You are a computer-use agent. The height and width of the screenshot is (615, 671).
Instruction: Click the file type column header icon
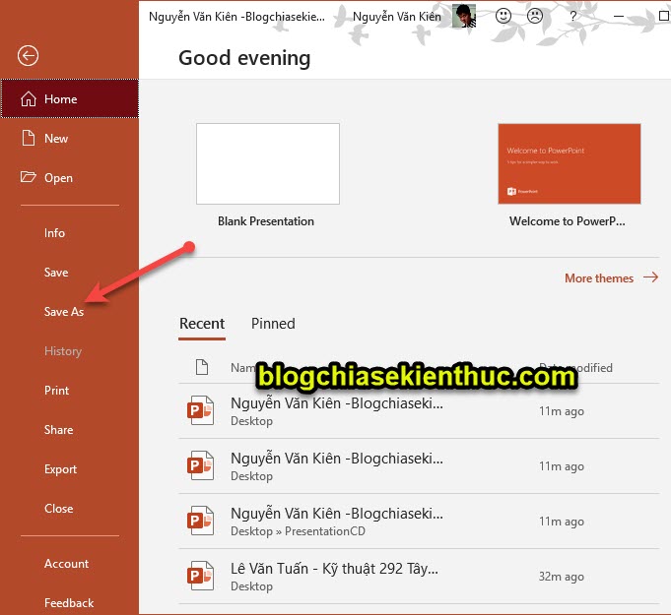point(202,367)
